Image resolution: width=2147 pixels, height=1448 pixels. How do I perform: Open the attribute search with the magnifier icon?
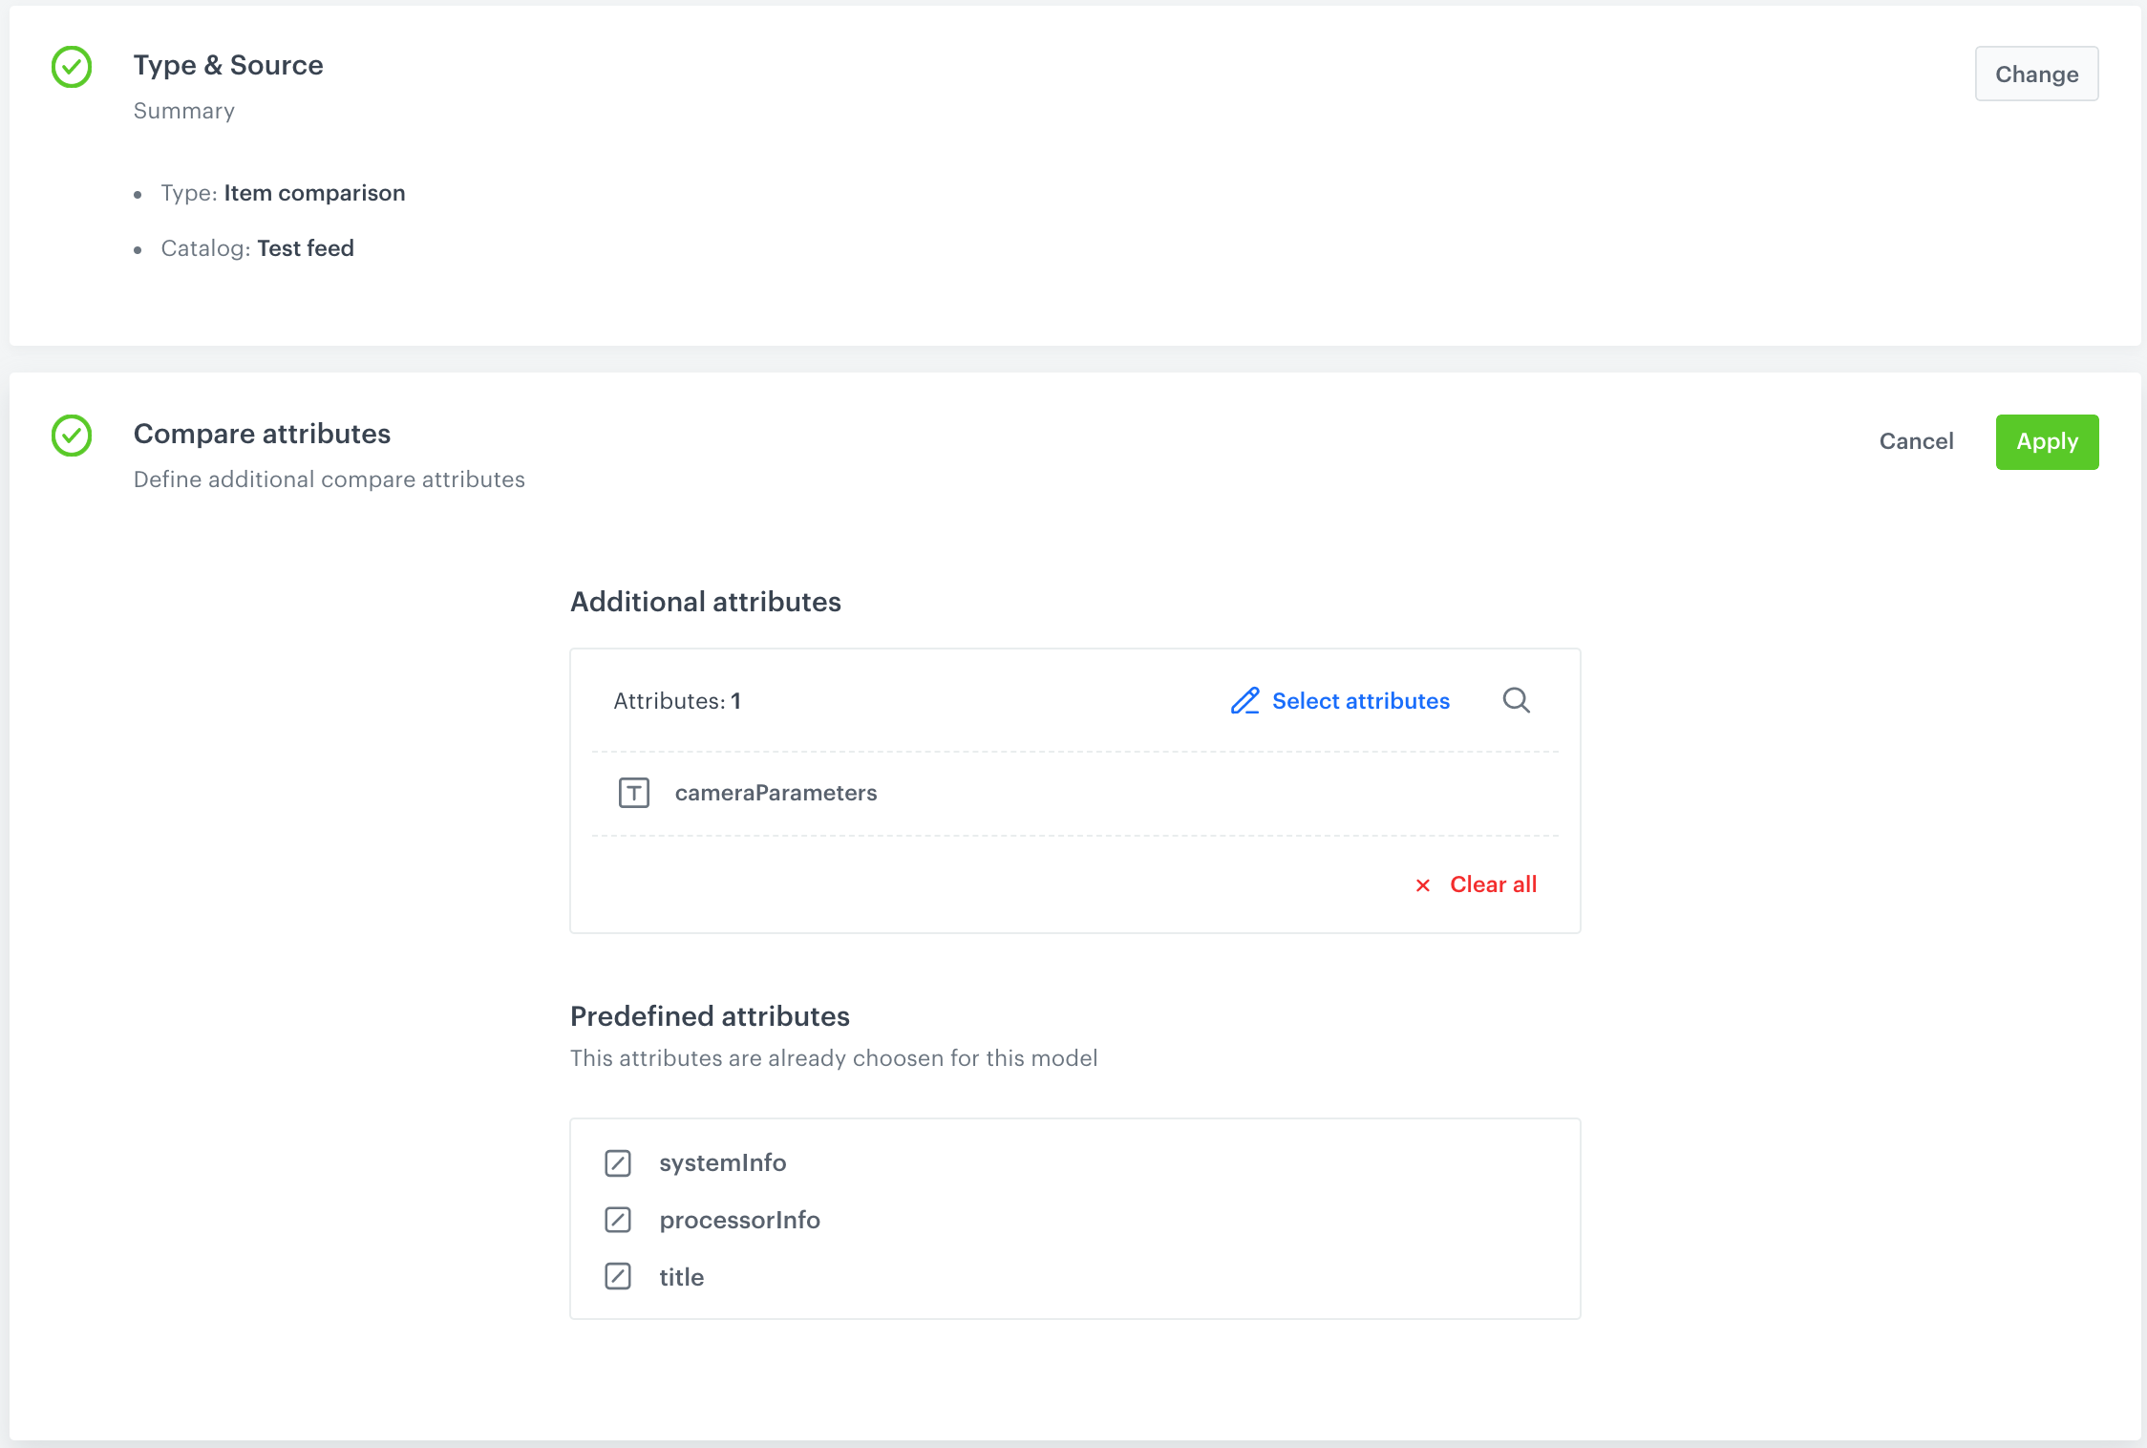tap(1516, 699)
